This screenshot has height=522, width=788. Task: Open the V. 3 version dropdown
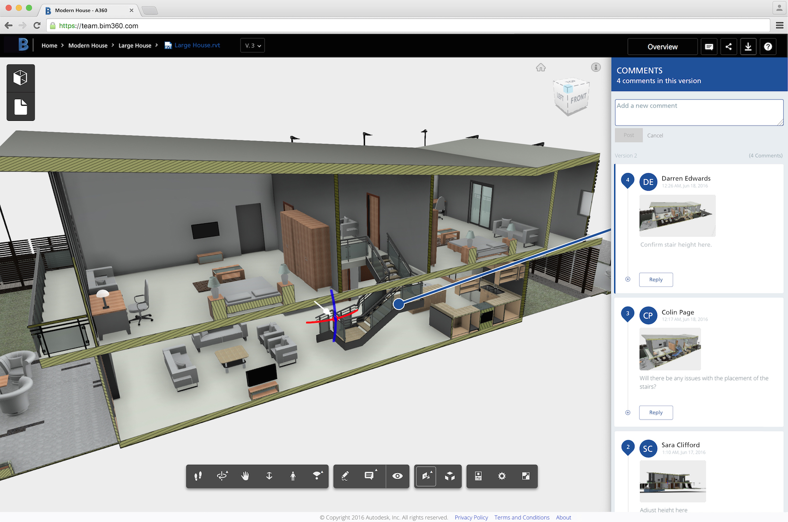tap(252, 45)
